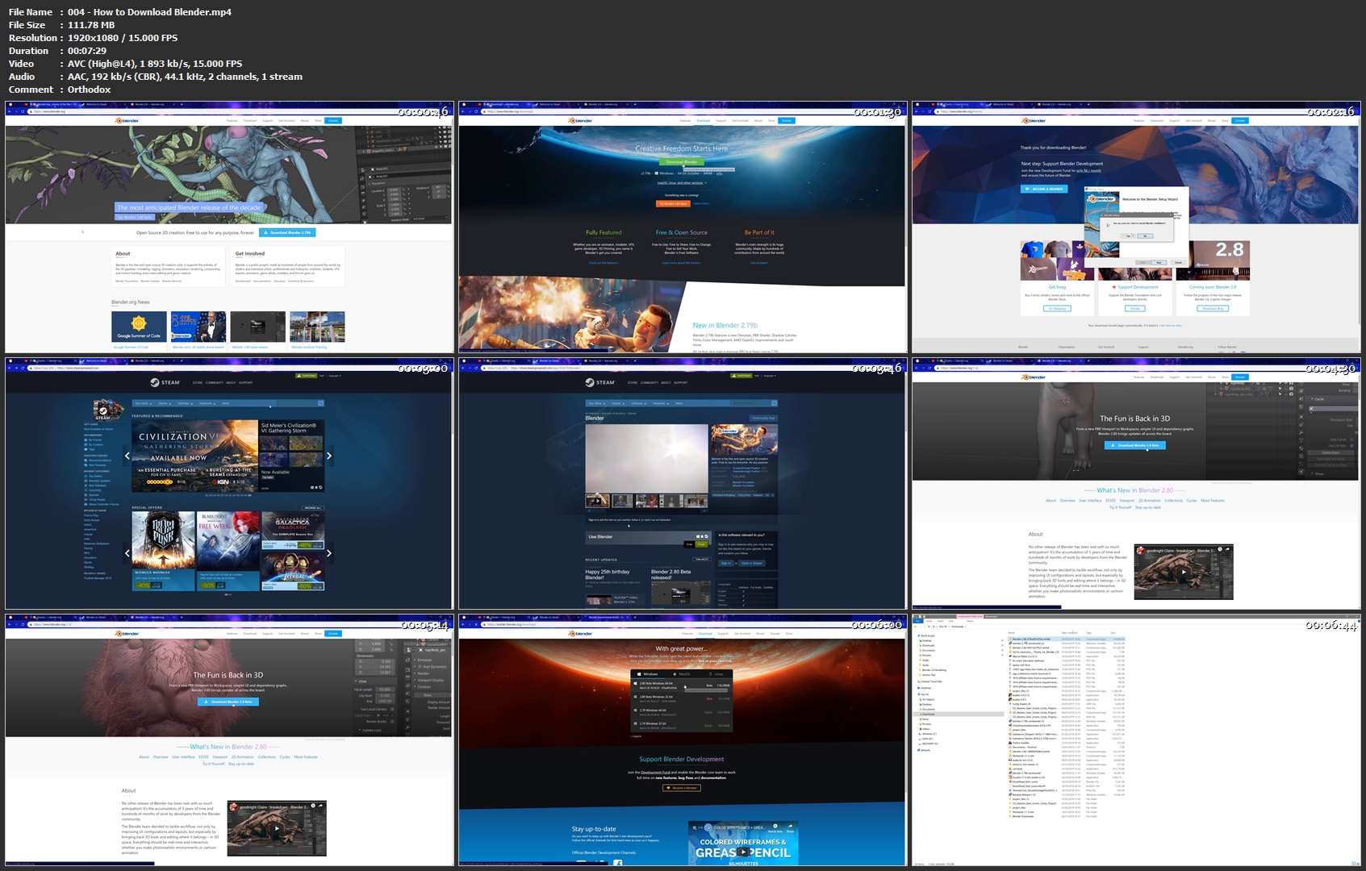Click main Blender video preview on Steam page

tap(646, 458)
